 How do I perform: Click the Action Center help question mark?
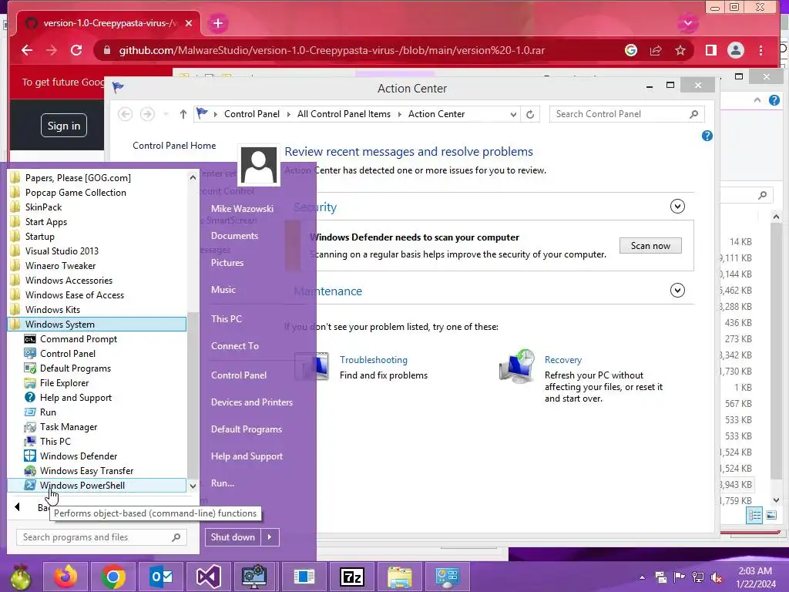[x=707, y=136]
